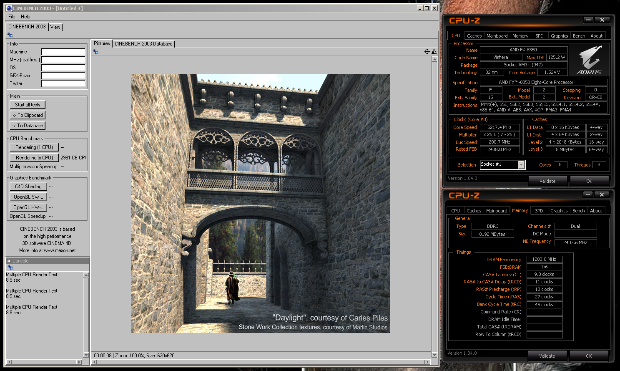Open SPD tab in upper CPU-Z window
This screenshot has width=620, height=371.
(540, 36)
